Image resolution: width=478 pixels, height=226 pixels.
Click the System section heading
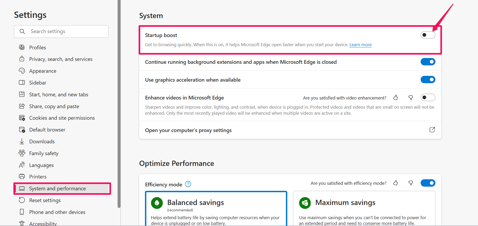151,16
